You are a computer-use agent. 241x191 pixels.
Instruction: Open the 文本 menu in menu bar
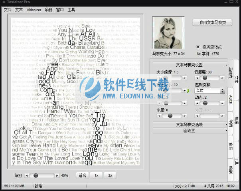(x=19, y=10)
